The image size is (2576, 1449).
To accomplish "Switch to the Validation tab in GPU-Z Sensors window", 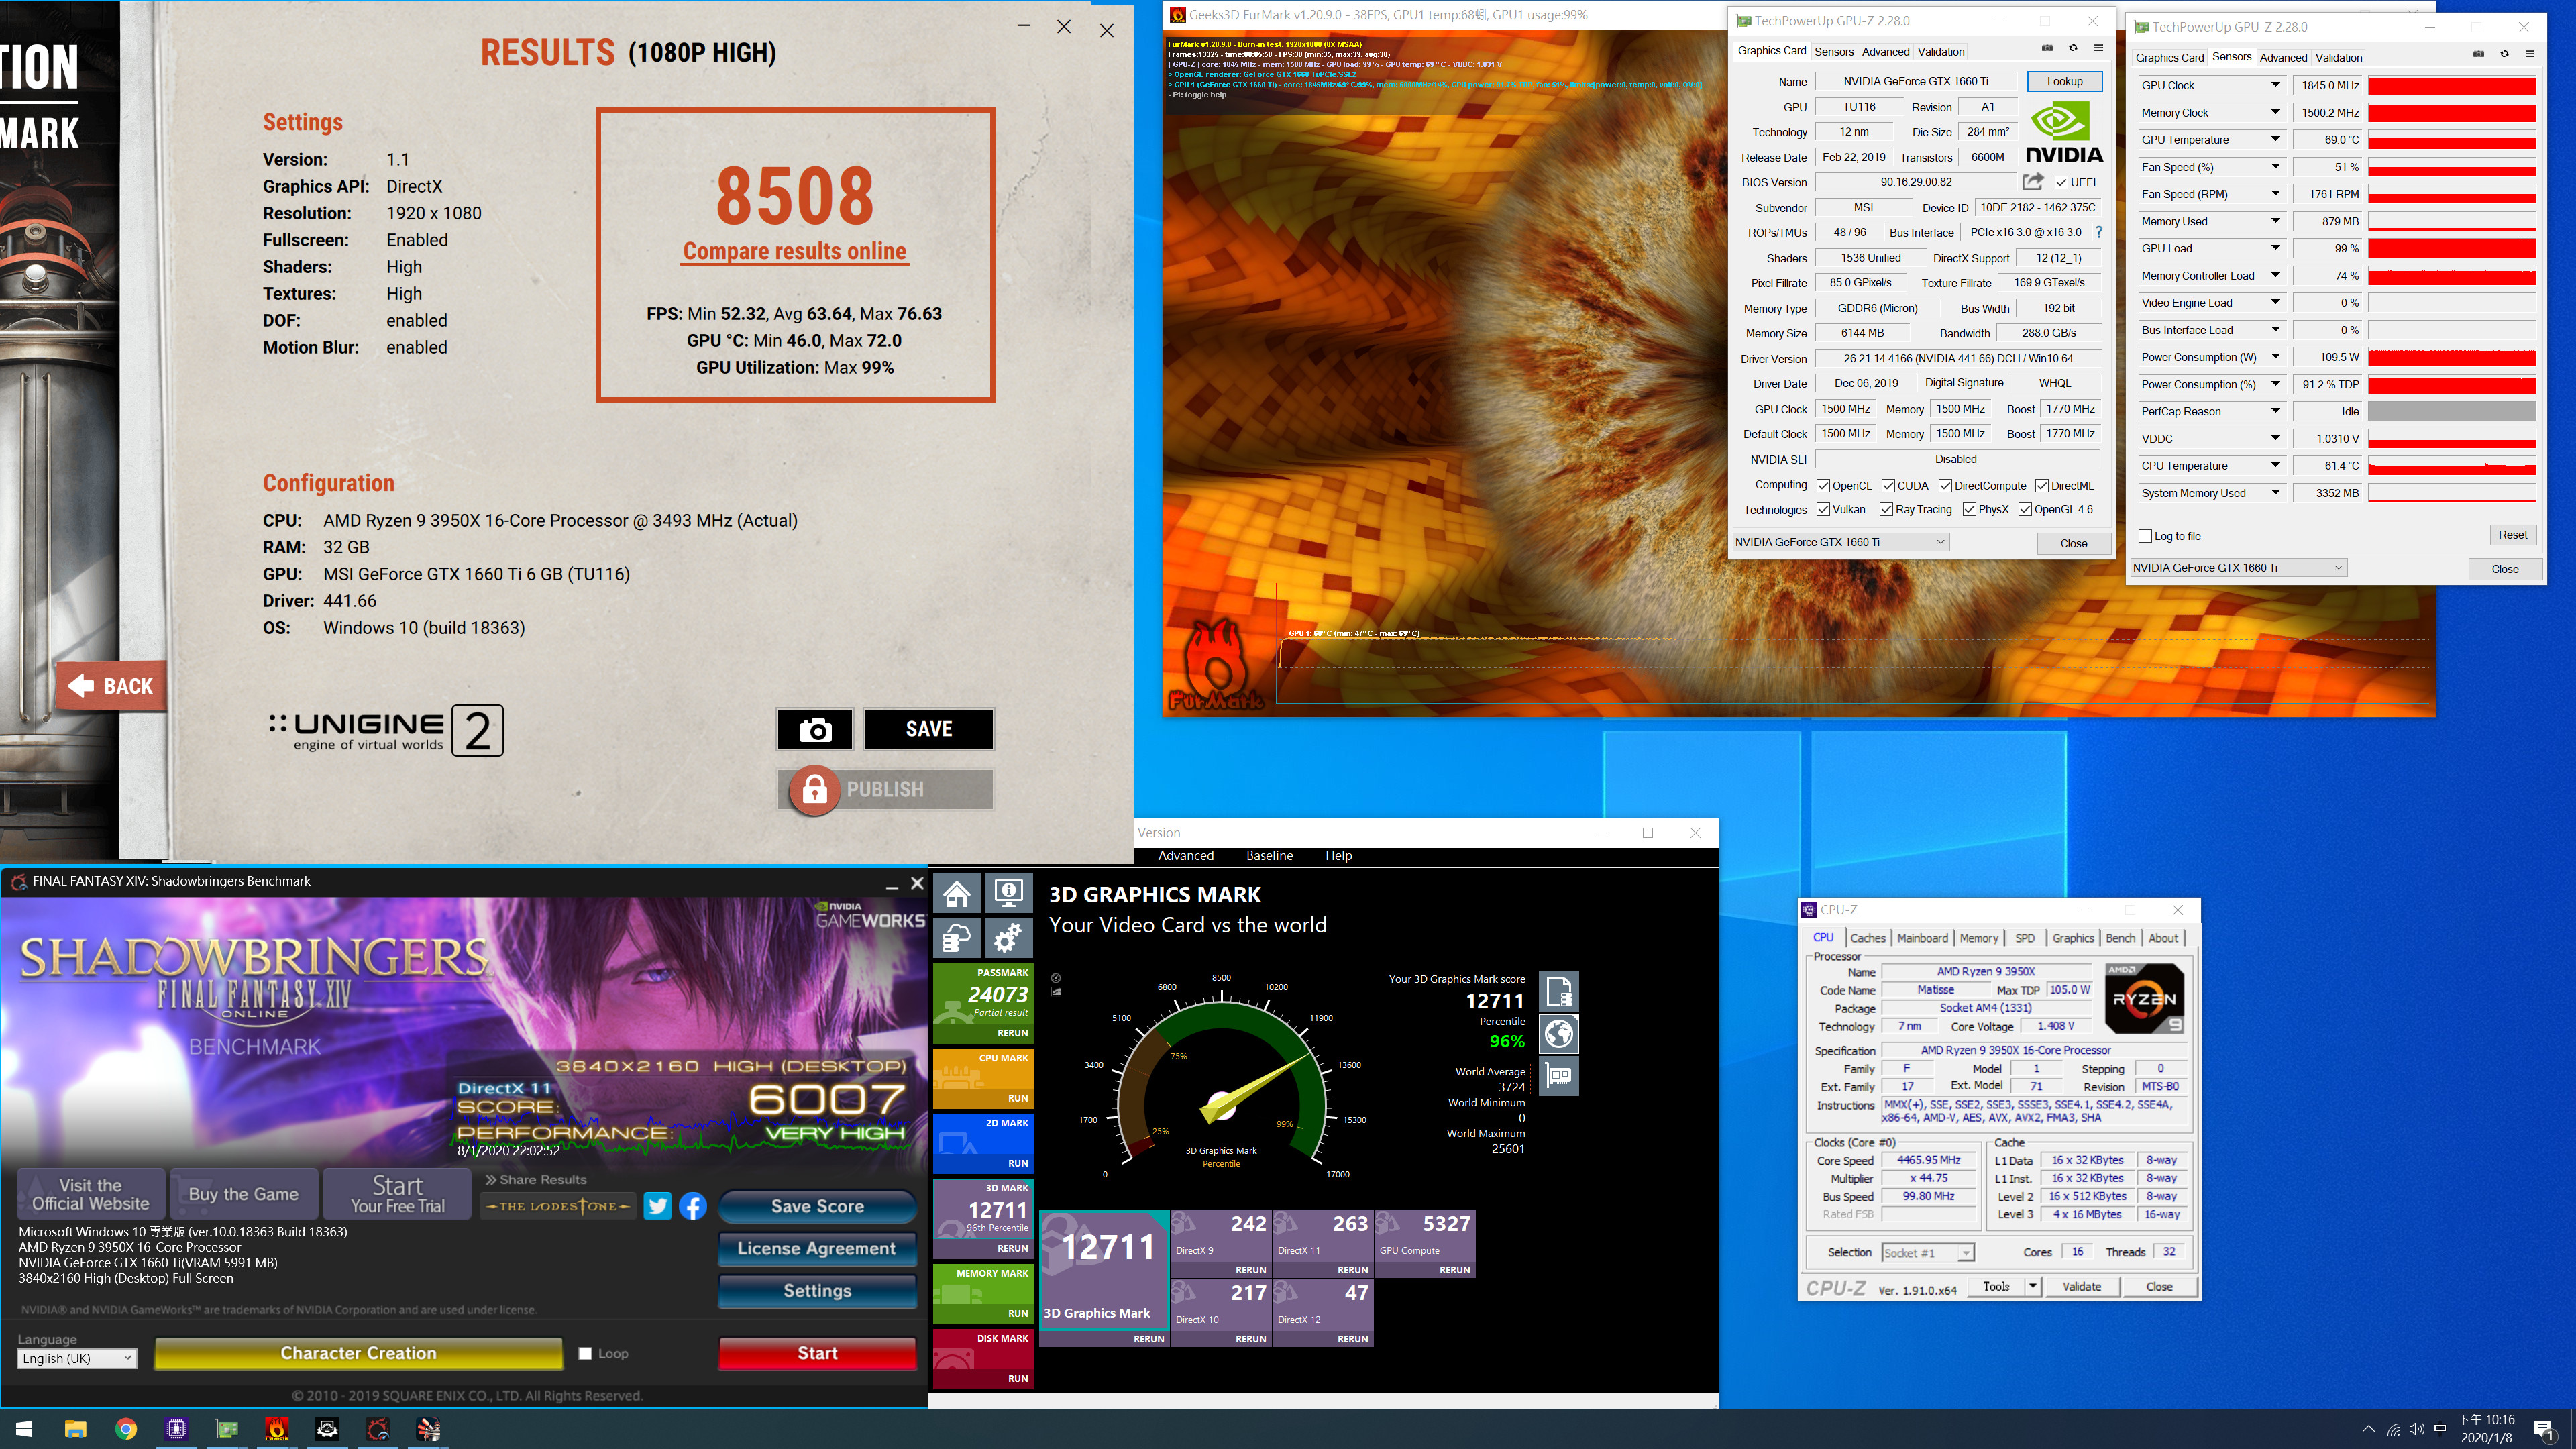I will click(x=2338, y=57).
